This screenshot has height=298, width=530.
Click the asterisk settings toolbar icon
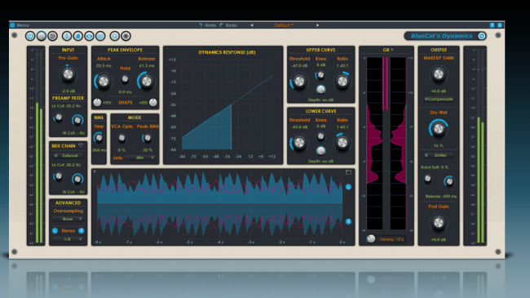pos(126,36)
